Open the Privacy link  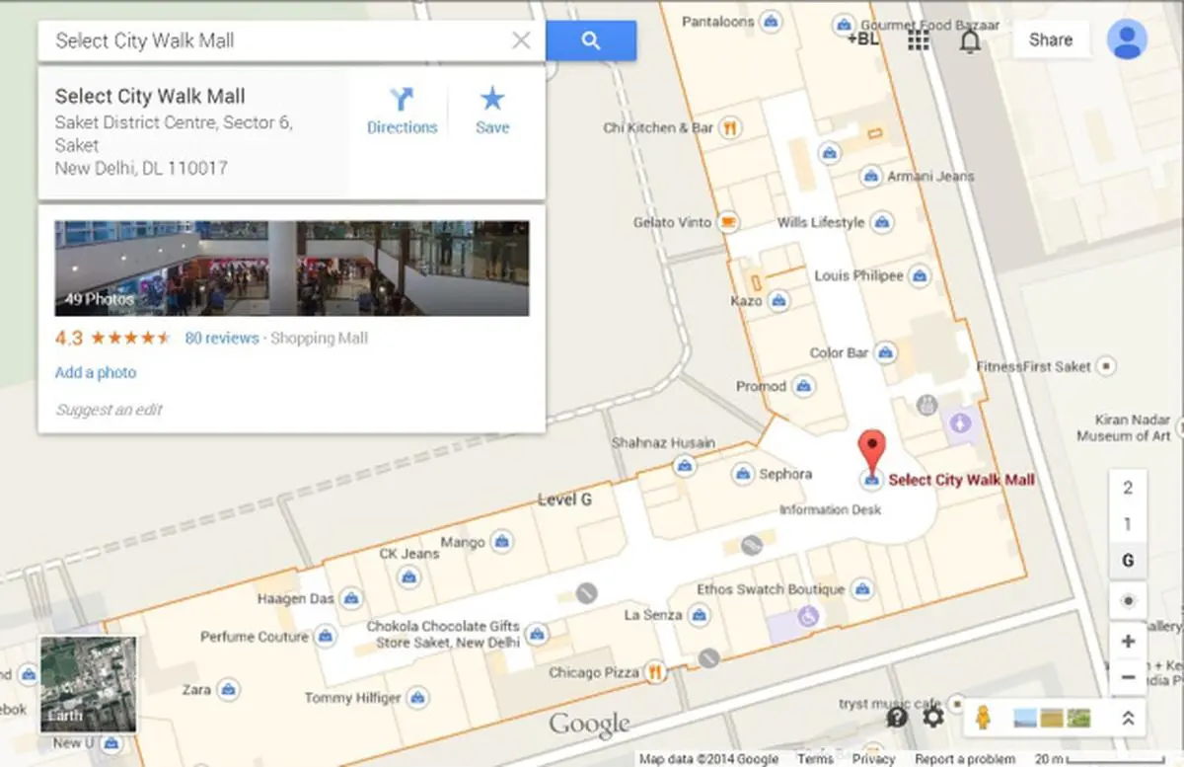pos(874,759)
